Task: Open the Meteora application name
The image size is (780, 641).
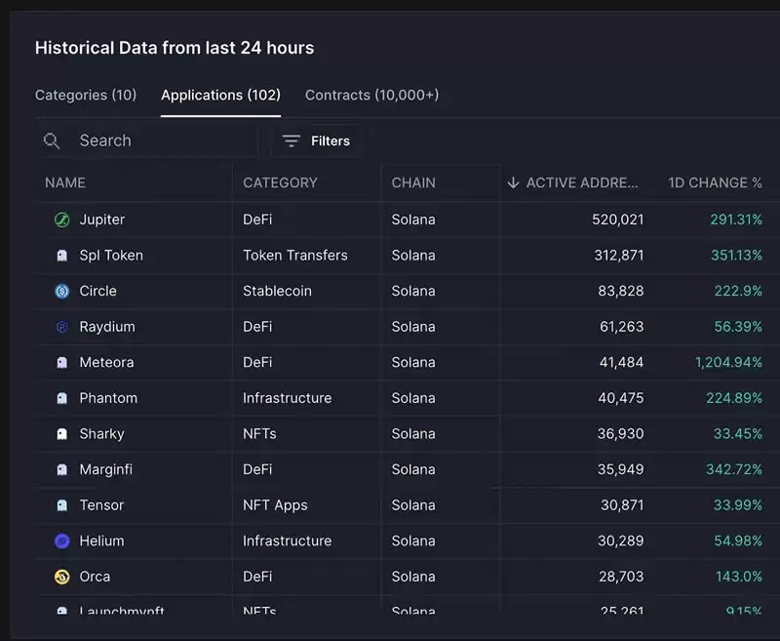Action: coord(106,362)
